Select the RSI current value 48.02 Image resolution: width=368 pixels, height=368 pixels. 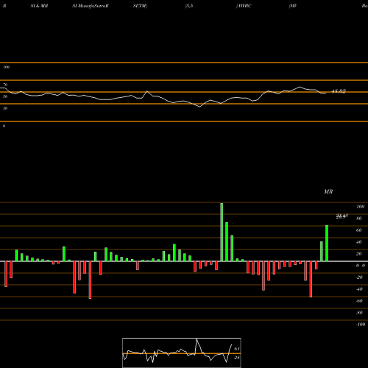[339, 91]
